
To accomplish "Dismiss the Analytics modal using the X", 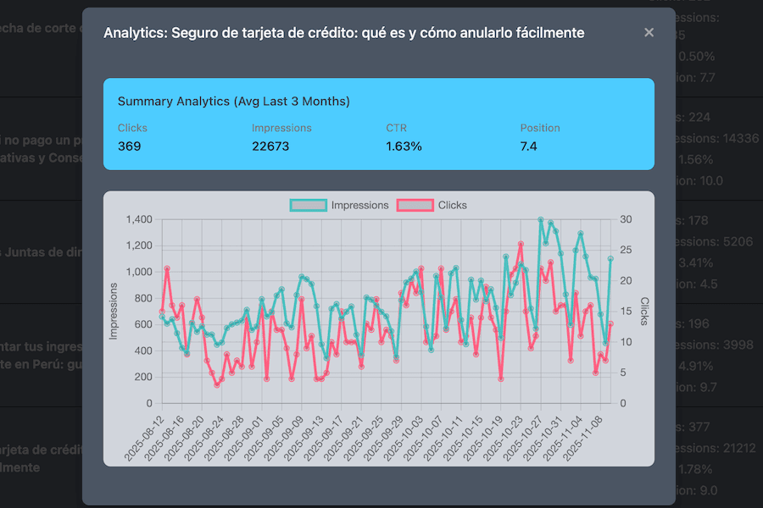I will click(x=649, y=32).
